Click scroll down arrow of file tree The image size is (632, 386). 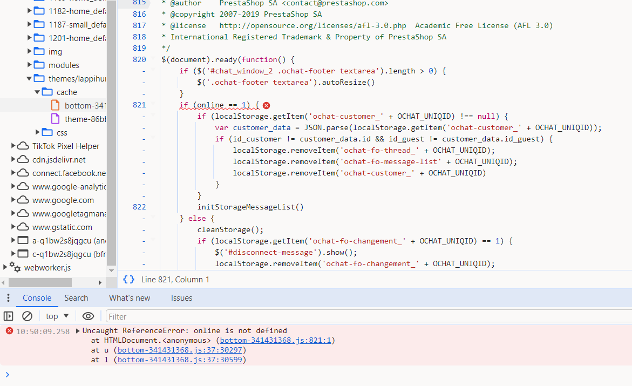click(112, 270)
